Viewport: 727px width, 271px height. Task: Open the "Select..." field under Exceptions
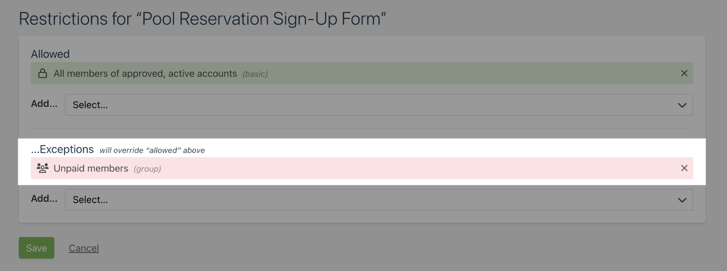[363, 200]
